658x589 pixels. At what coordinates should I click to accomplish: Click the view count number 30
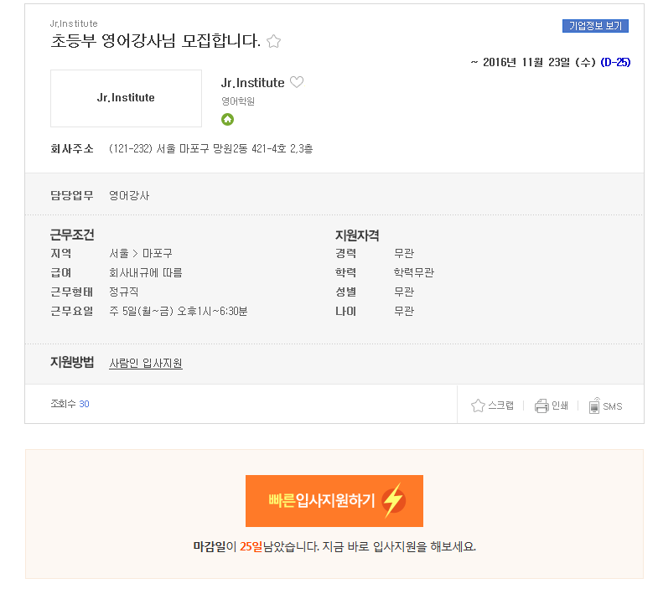tap(84, 404)
